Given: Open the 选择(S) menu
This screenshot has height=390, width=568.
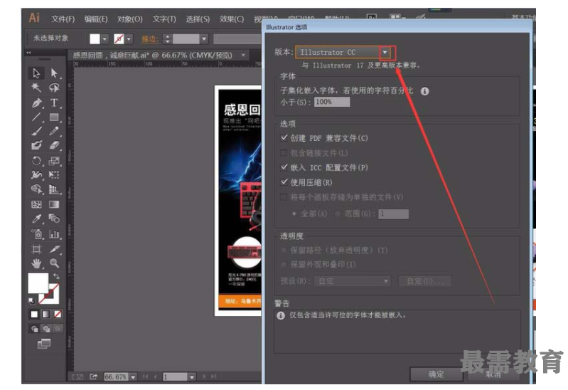Looking at the screenshot, I should tap(198, 19).
